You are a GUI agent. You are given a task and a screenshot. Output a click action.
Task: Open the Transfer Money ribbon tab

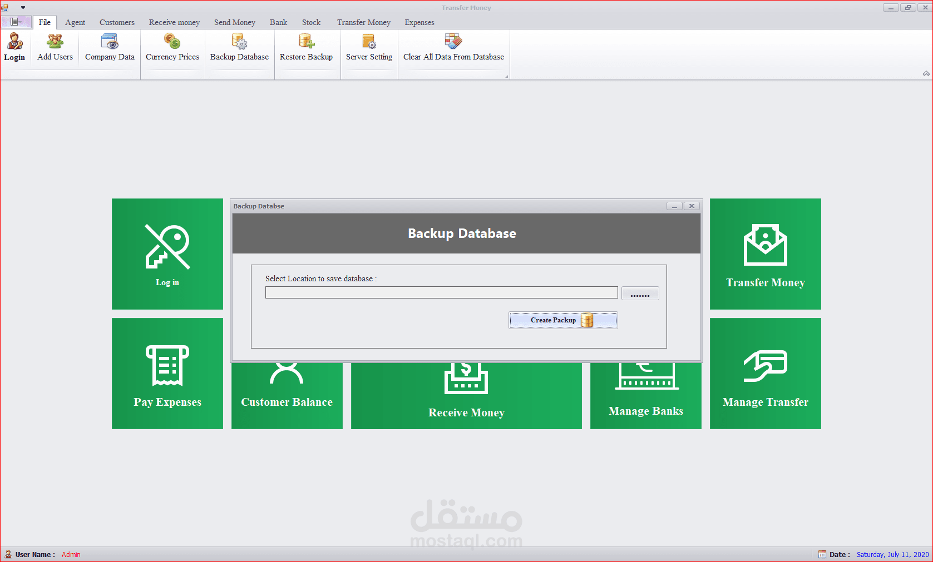point(364,22)
